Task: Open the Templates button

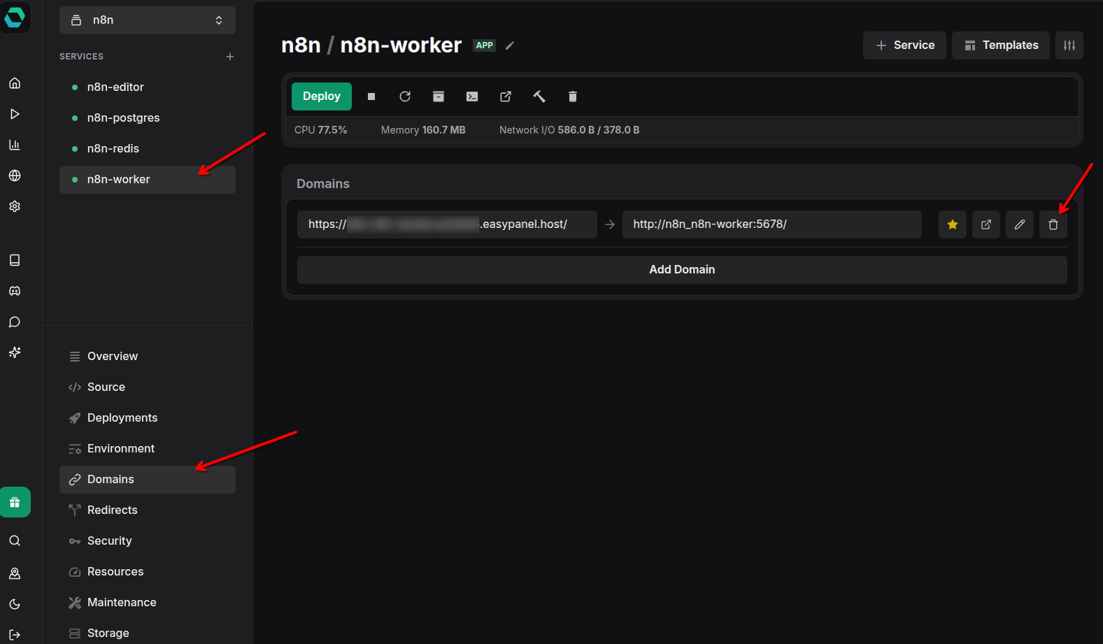Action: (x=1001, y=45)
